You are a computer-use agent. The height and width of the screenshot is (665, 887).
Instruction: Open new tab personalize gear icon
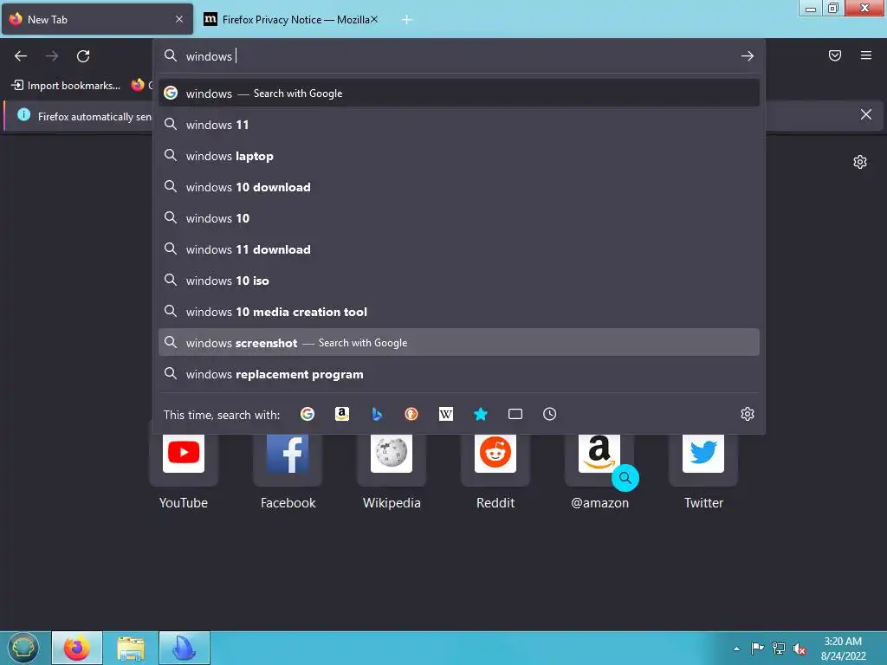point(860,162)
